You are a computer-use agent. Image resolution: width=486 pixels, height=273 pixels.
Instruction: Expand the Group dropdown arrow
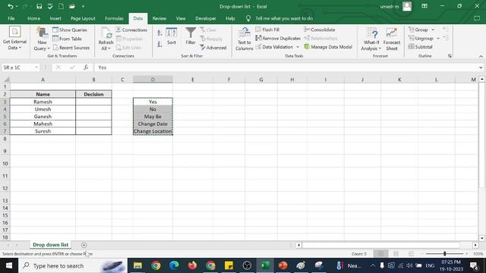point(433,30)
